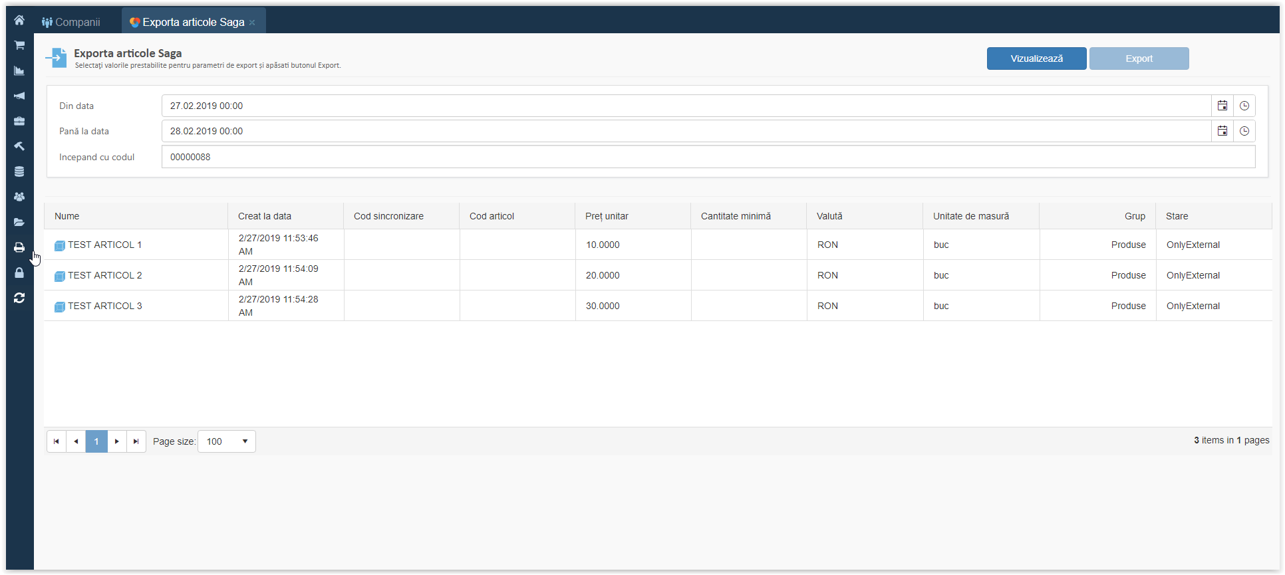Sort by Creat la data column
The width and height of the screenshot is (1285, 575).
point(285,216)
